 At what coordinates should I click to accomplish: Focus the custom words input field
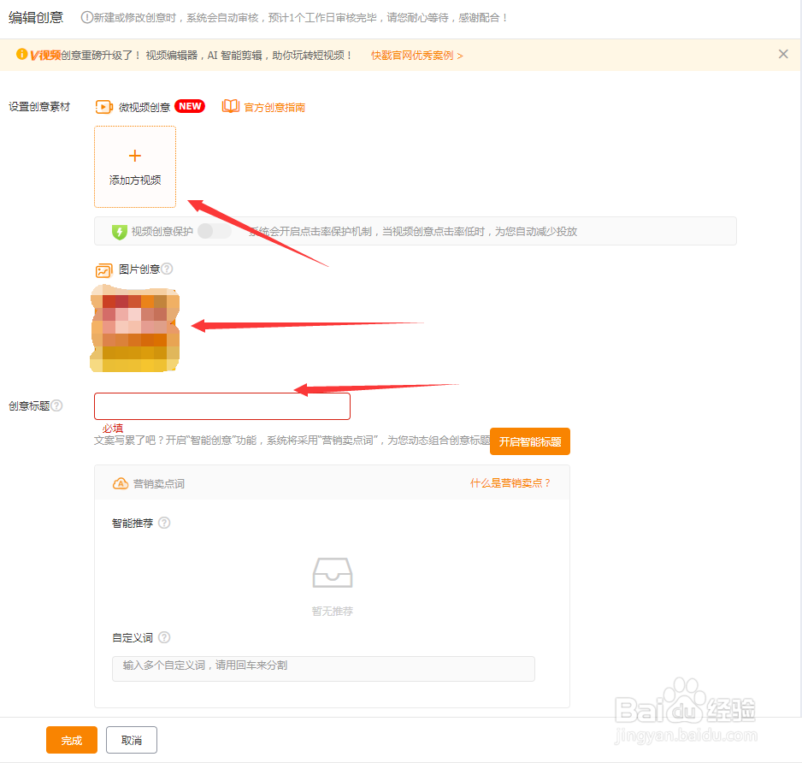coord(323,668)
